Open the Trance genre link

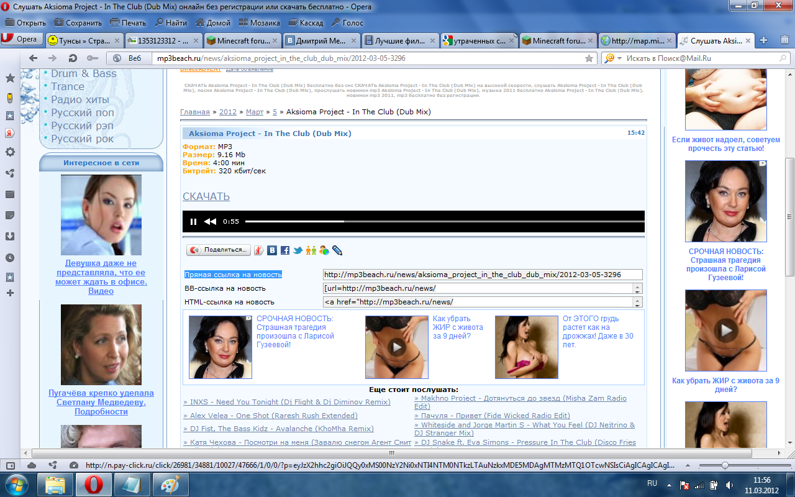[x=68, y=86]
